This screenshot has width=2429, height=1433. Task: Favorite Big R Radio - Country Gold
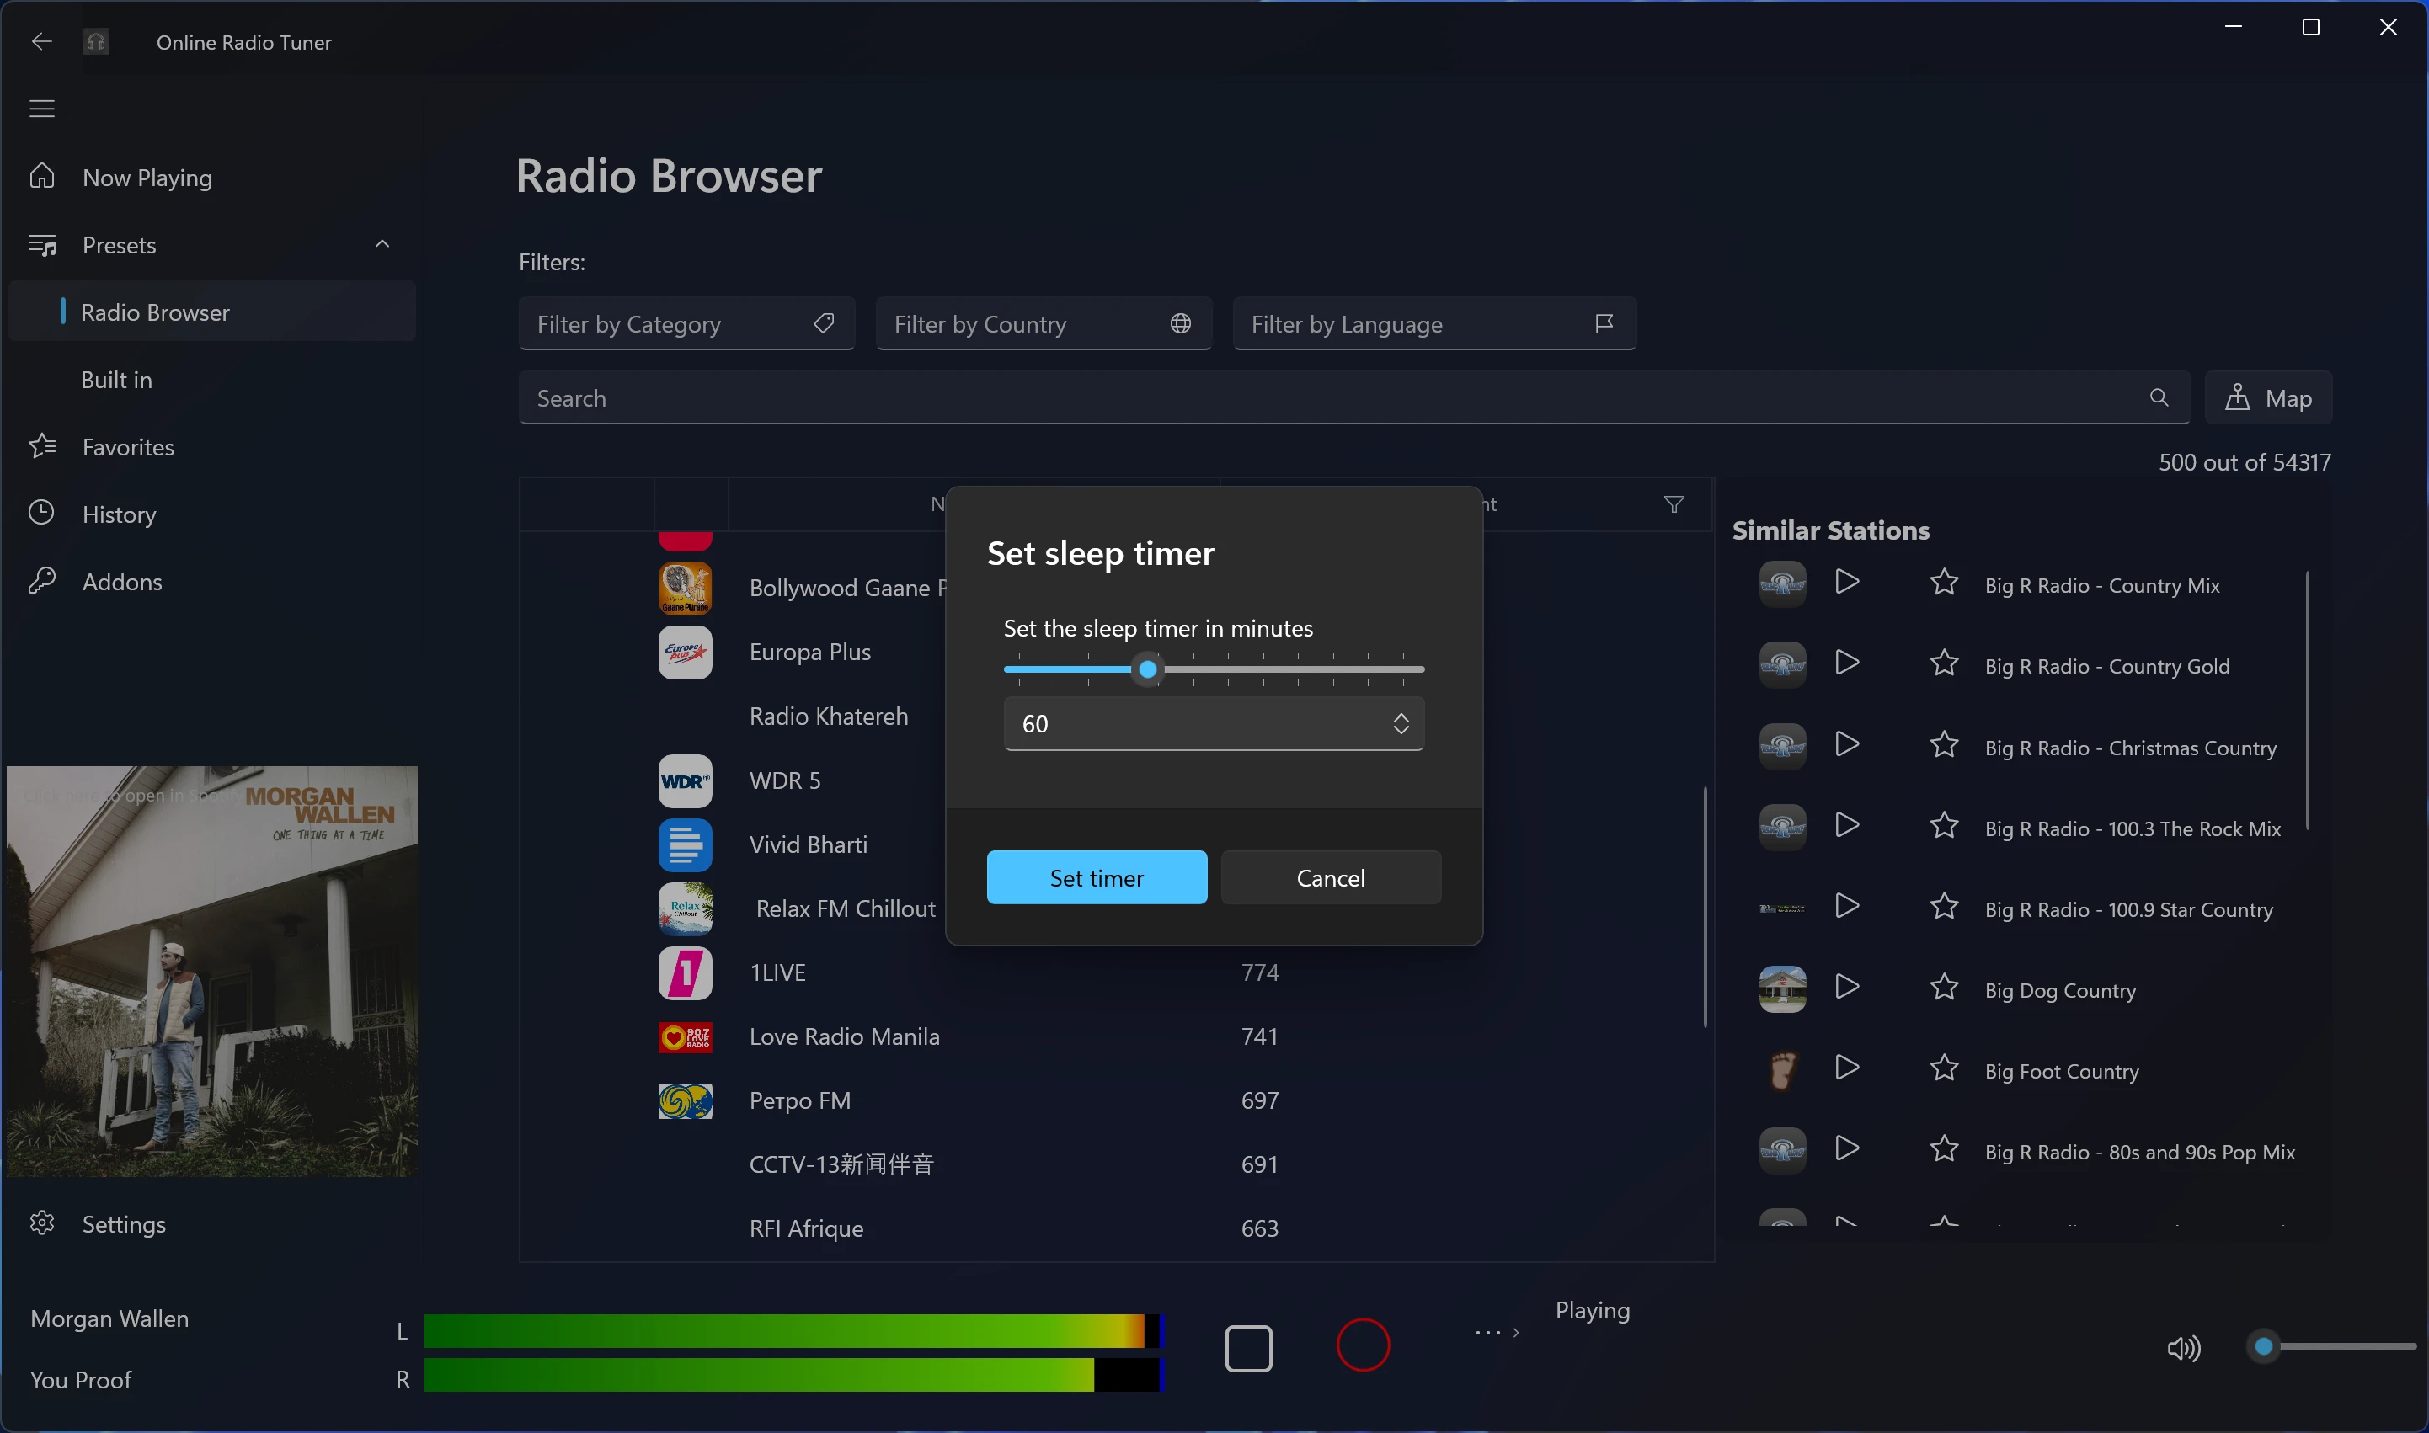click(x=1943, y=663)
